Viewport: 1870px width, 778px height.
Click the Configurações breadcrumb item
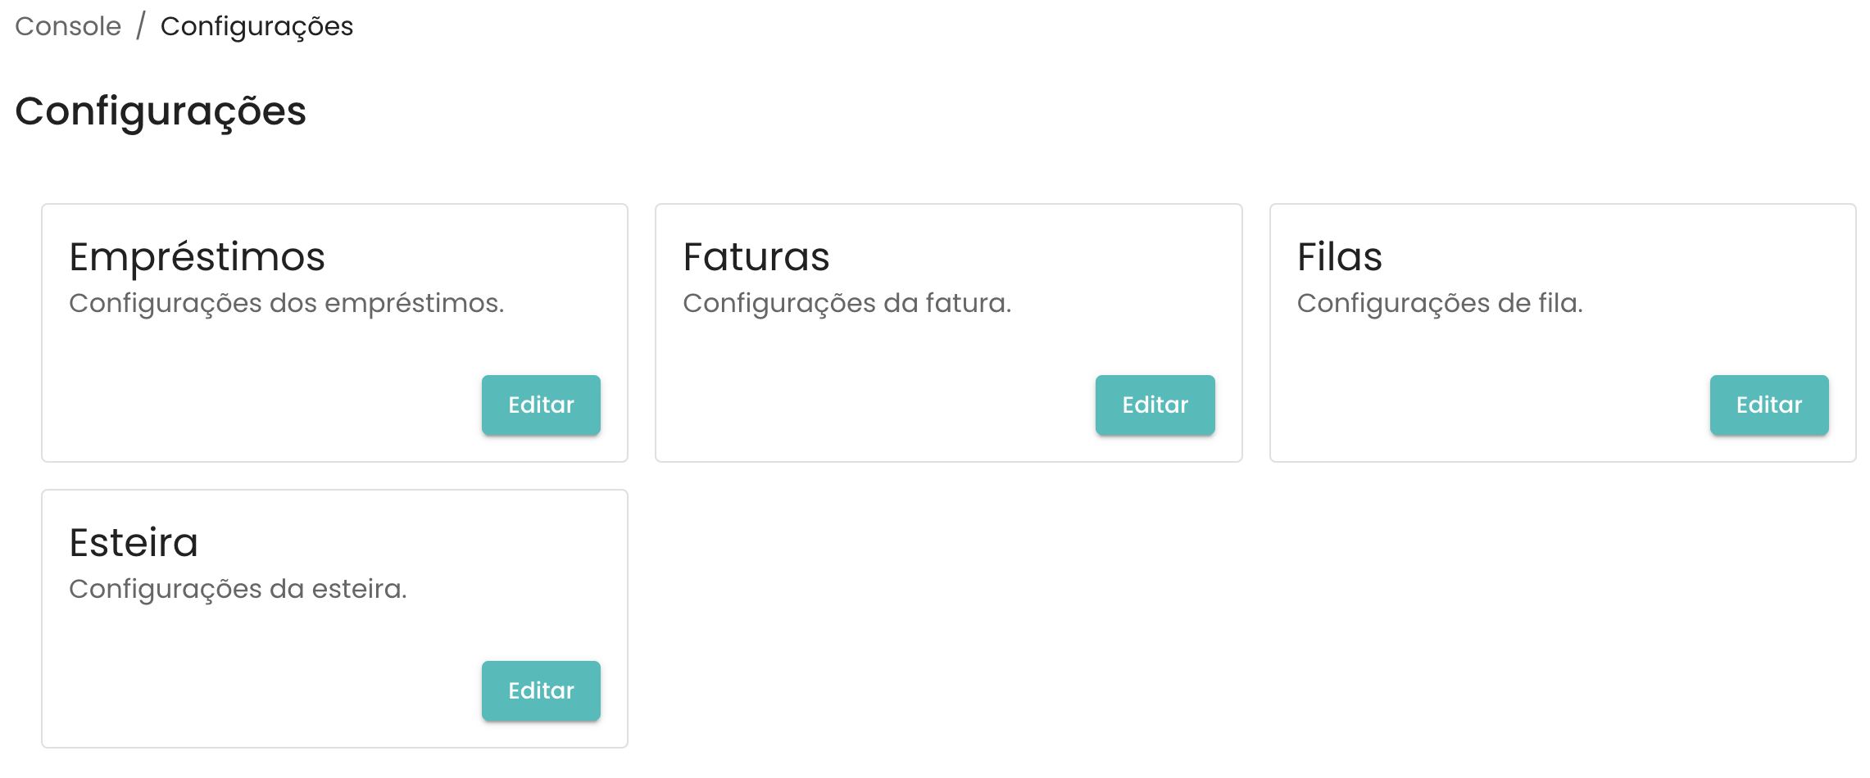(256, 26)
